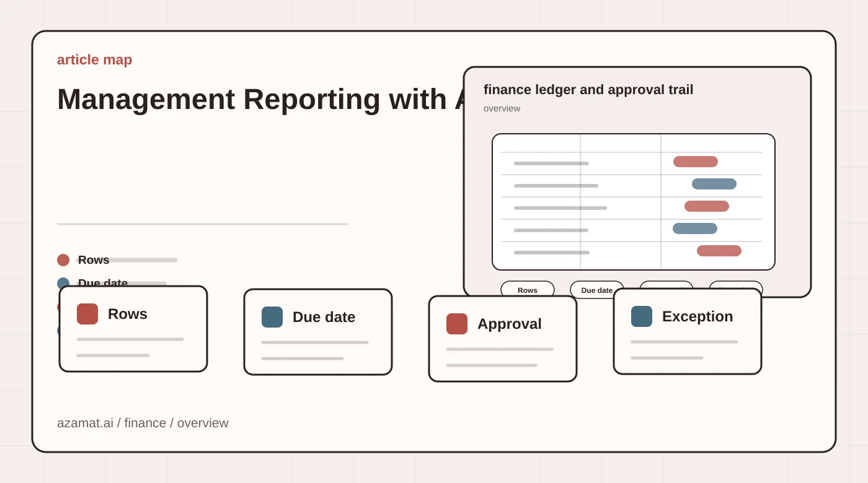Click the red status pill in the top table row
The height and width of the screenshot is (483, 868).
tap(696, 162)
